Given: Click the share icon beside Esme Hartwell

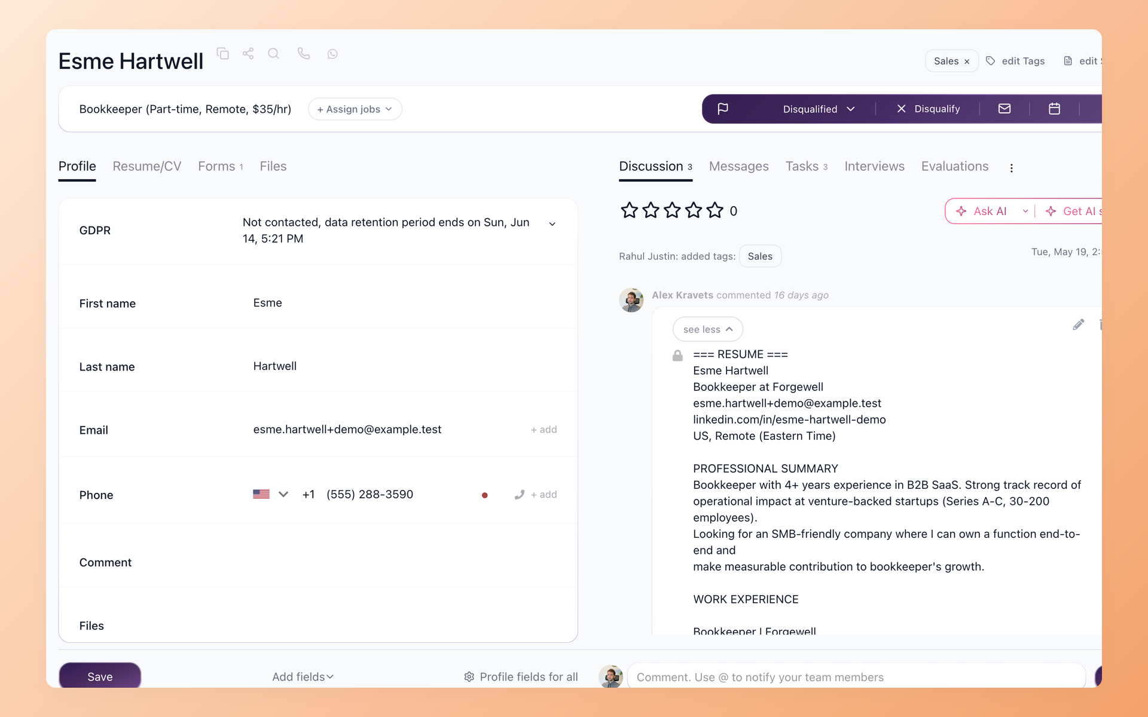Looking at the screenshot, I should [x=248, y=54].
